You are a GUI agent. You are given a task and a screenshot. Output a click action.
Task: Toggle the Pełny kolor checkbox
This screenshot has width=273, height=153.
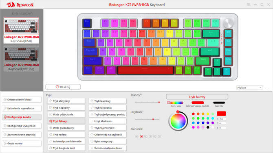[168, 103]
